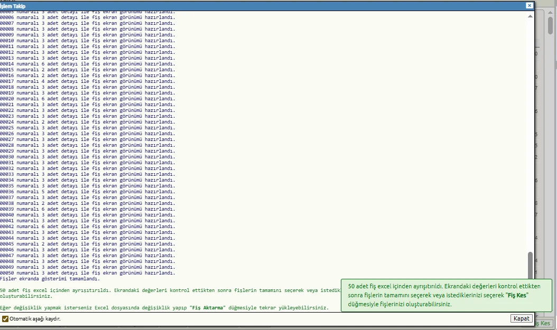This screenshot has height=330, width=557.
Task: Click the Kapat button
Action: pyautogui.click(x=521, y=318)
